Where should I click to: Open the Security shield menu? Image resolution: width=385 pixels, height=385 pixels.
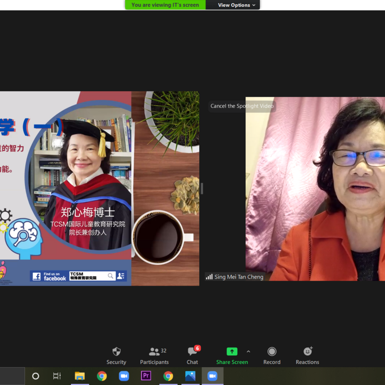pos(116,355)
